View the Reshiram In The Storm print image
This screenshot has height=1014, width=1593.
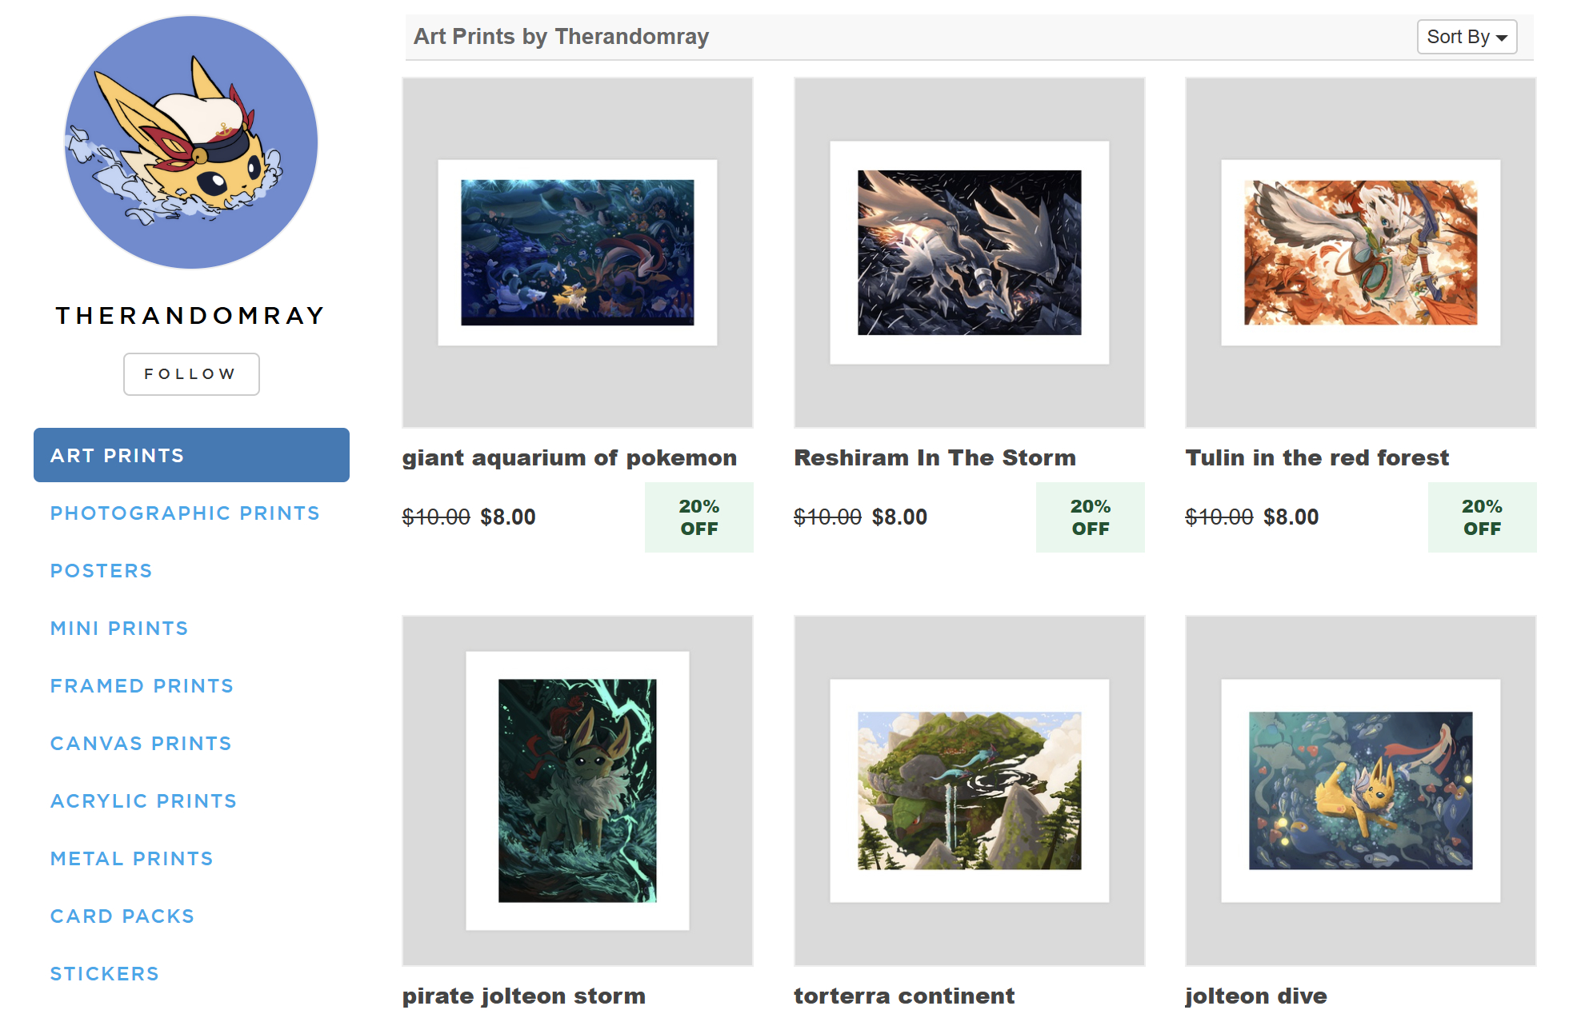(x=969, y=253)
